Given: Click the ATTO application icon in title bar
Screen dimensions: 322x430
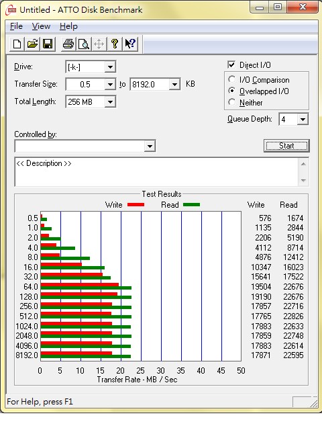Looking at the screenshot, I should [x=11, y=11].
